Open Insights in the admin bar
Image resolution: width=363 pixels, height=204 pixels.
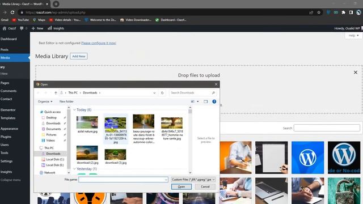[56, 28]
